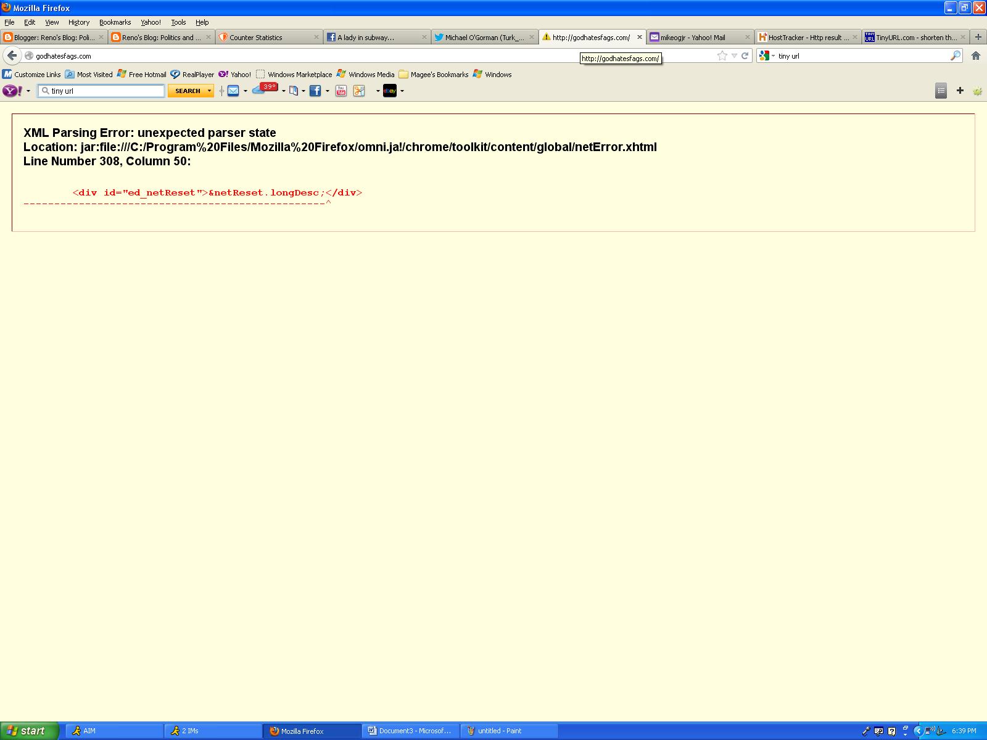The image size is (987, 740).
Task: Click the Yahoo toolbar bookmarks pages icon
Action: [294, 91]
